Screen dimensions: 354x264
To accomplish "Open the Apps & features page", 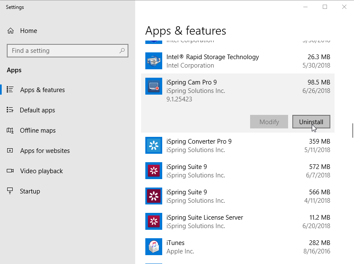I will pos(42,90).
